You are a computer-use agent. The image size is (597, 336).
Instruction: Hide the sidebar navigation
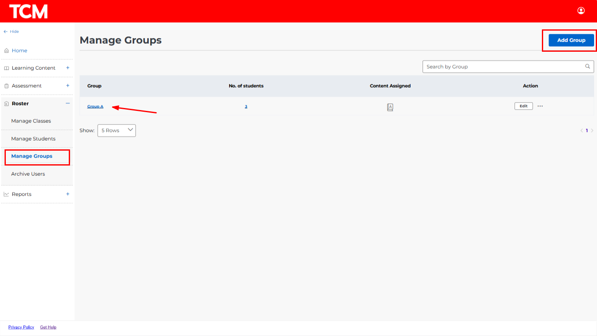(11, 31)
